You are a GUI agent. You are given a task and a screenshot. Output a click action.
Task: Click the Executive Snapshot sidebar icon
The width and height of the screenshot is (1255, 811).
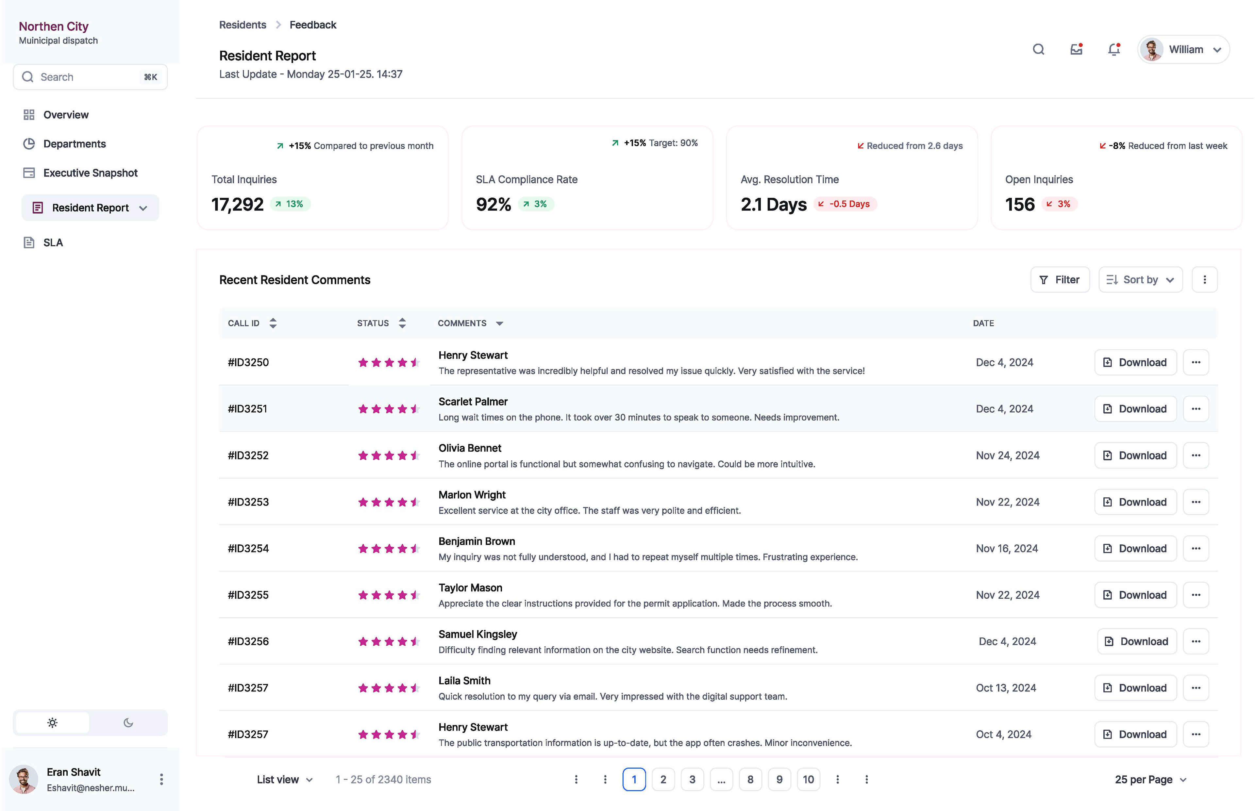(29, 173)
